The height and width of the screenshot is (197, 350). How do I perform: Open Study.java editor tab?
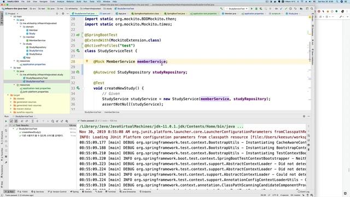[x=293, y=14]
